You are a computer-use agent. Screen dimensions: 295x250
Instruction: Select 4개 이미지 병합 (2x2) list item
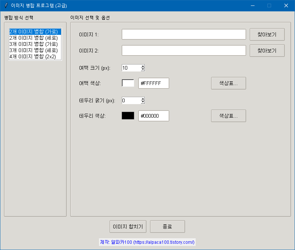click(35, 56)
